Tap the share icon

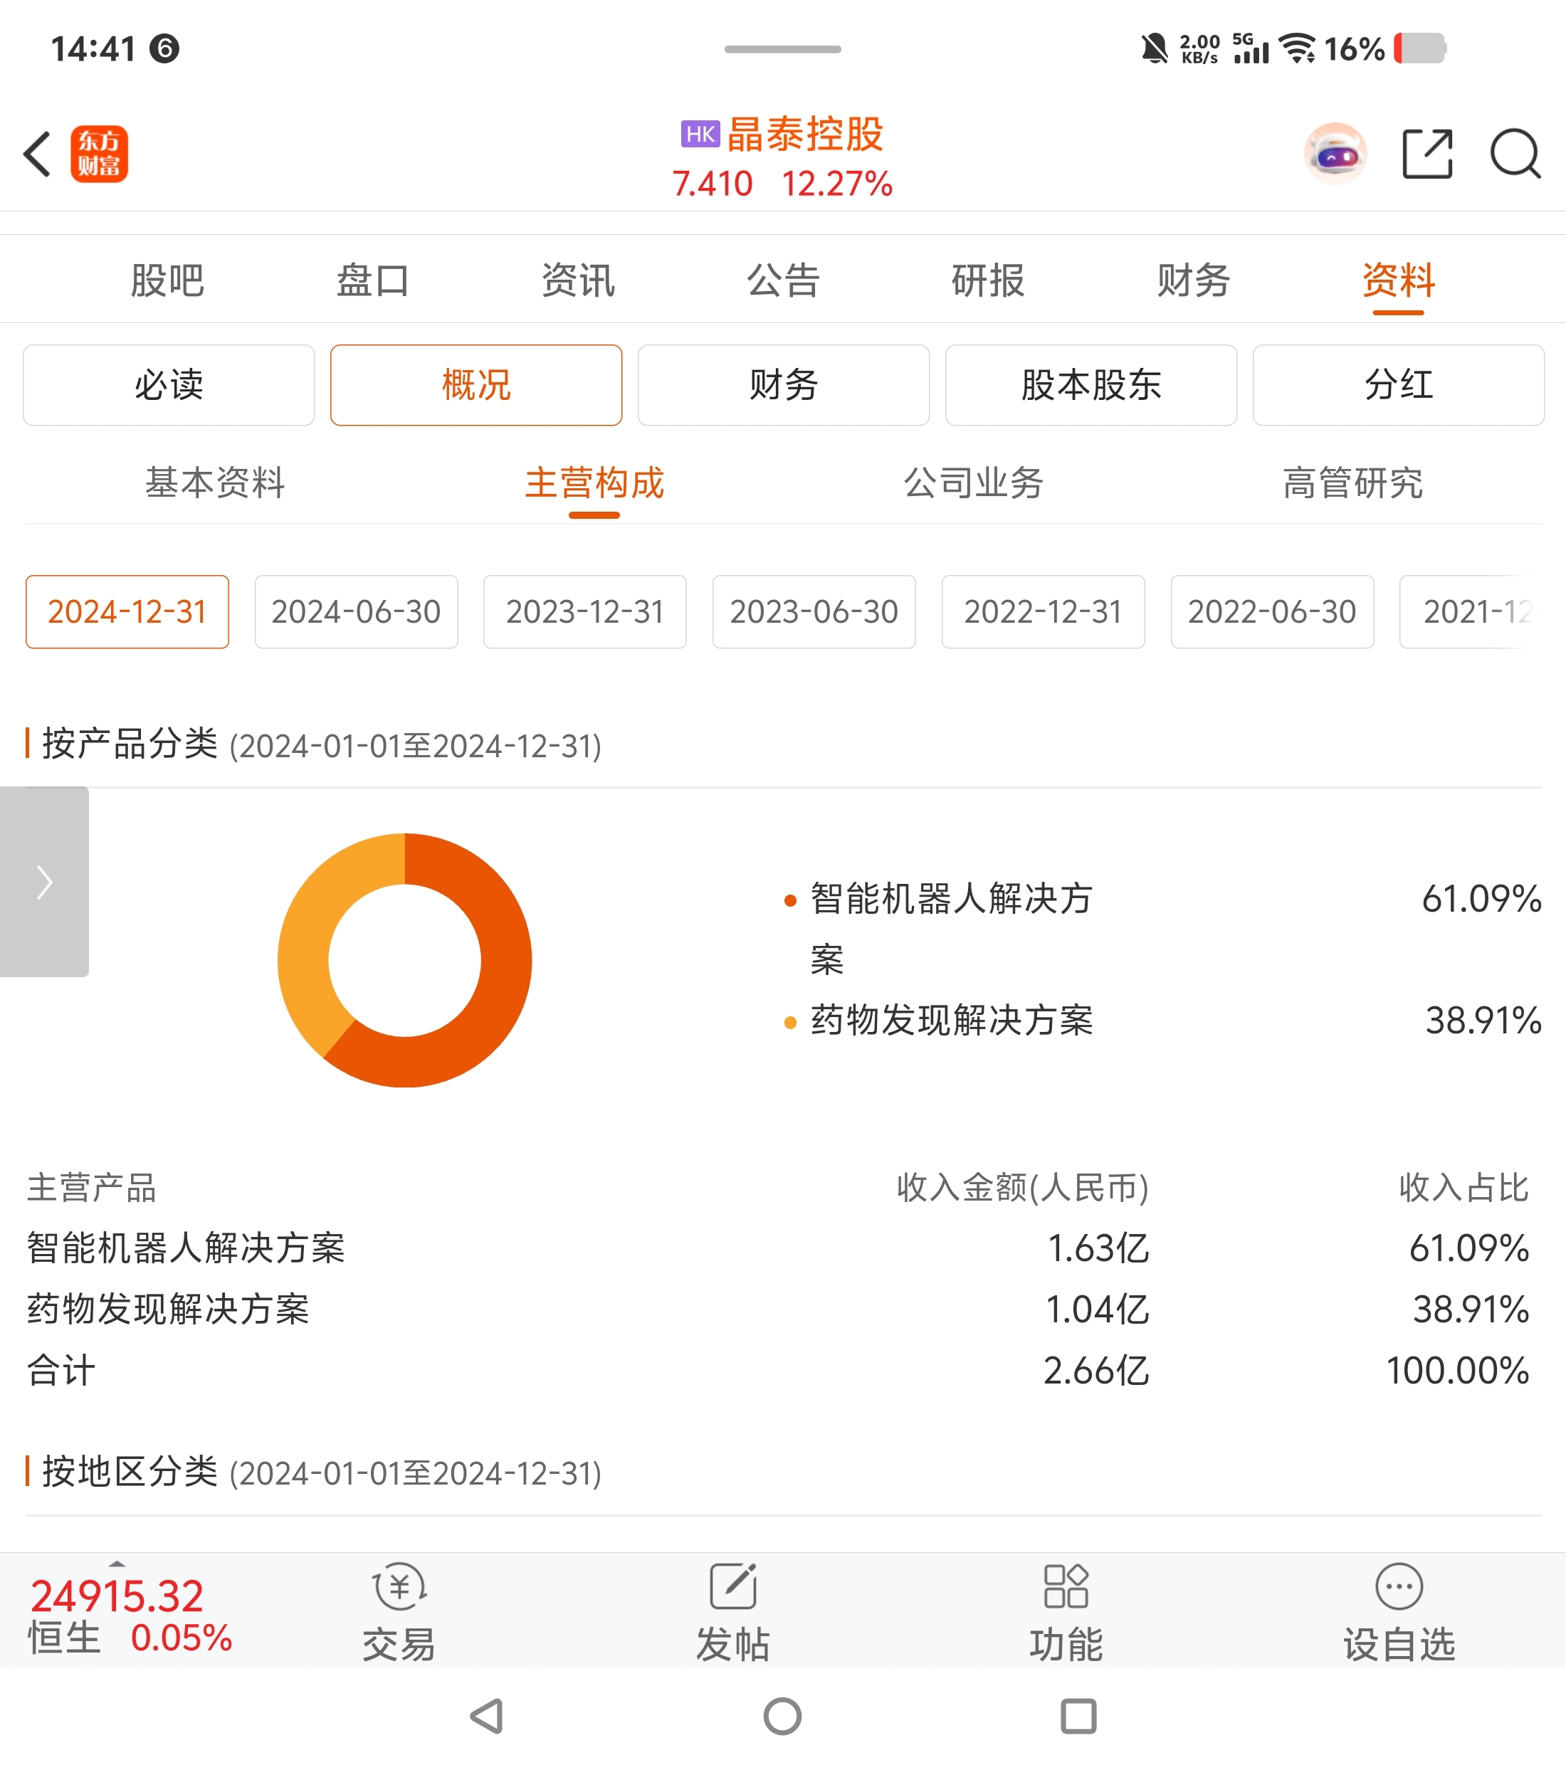click(x=1427, y=154)
